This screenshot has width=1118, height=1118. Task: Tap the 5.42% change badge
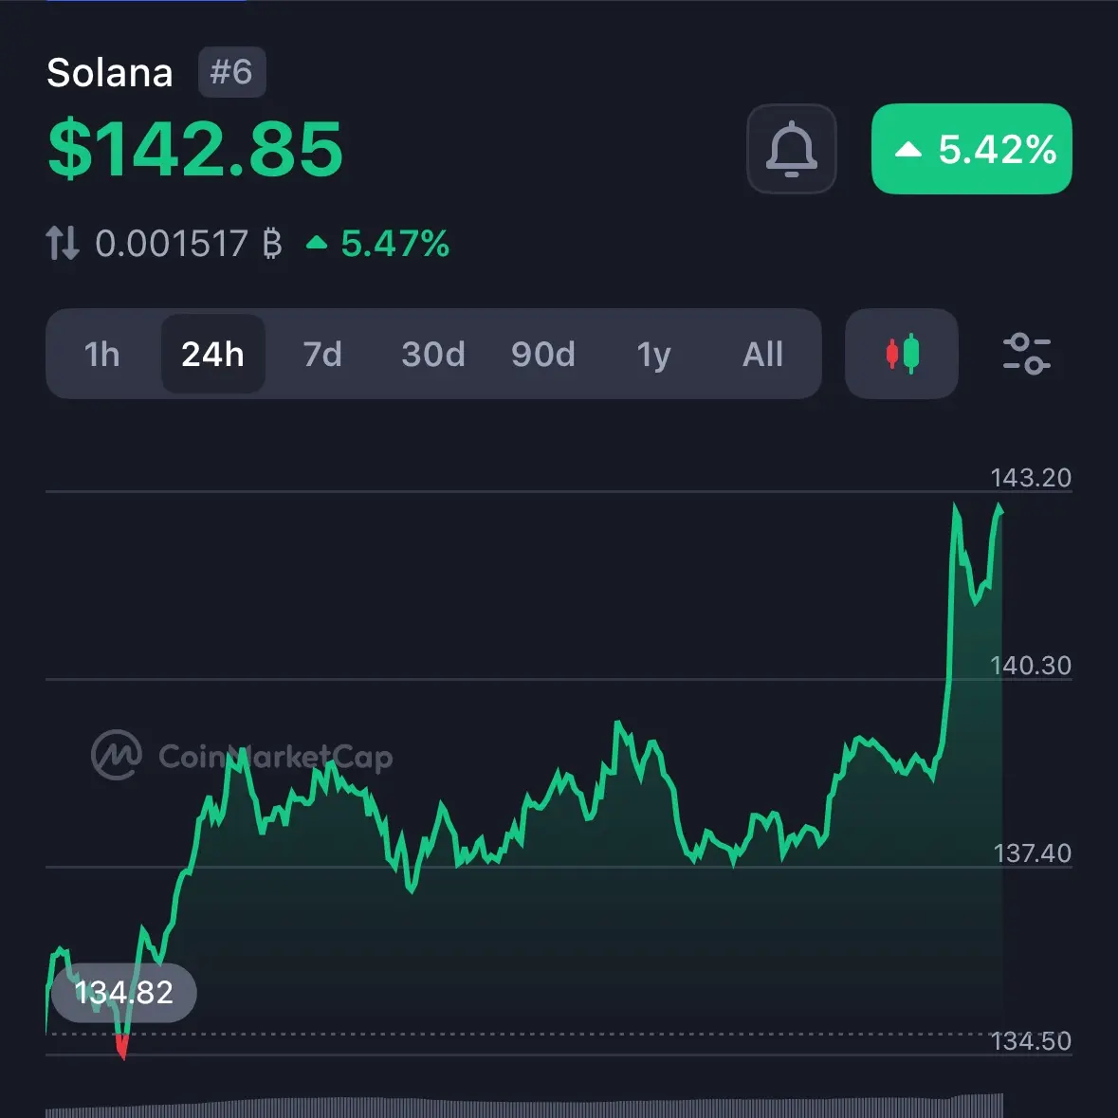pyautogui.click(x=972, y=149)
